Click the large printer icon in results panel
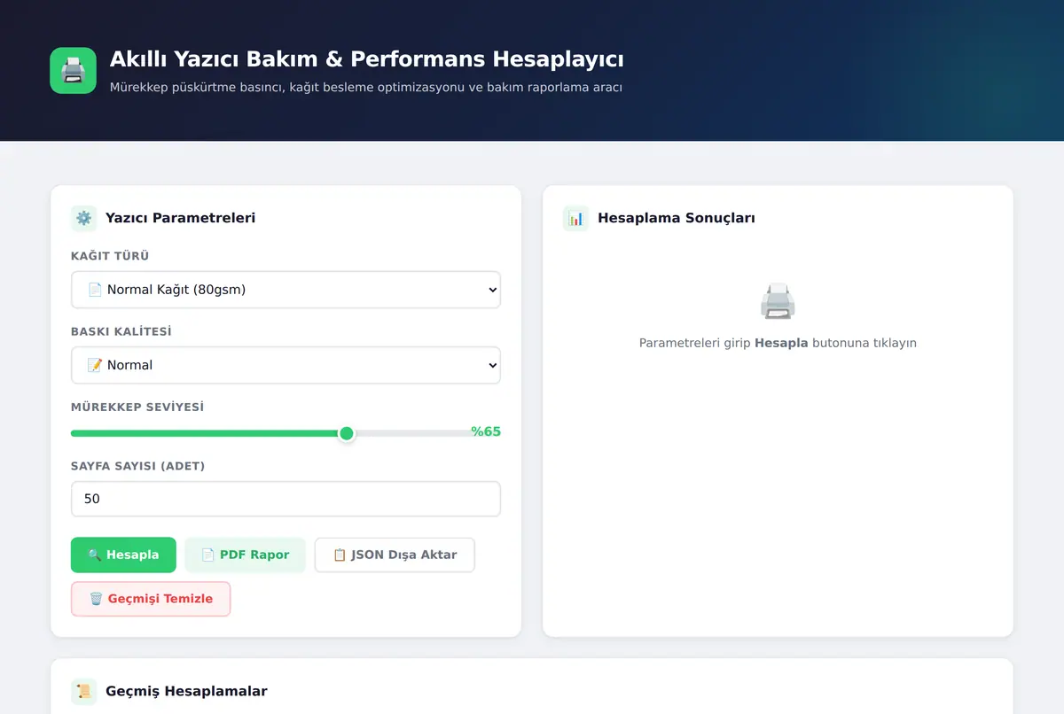Screen dimensions: 1064x714 [x=778, y=301]
